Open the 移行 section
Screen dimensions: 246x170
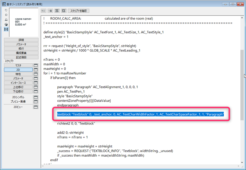pyautogui.click(x=21, y=48)
